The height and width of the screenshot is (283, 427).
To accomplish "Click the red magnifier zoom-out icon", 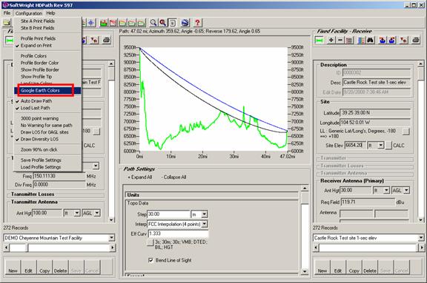I will tap(162, 23).
